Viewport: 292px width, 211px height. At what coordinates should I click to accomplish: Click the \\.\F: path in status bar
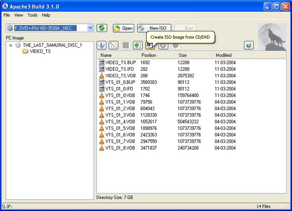click(x=7, y=206)
